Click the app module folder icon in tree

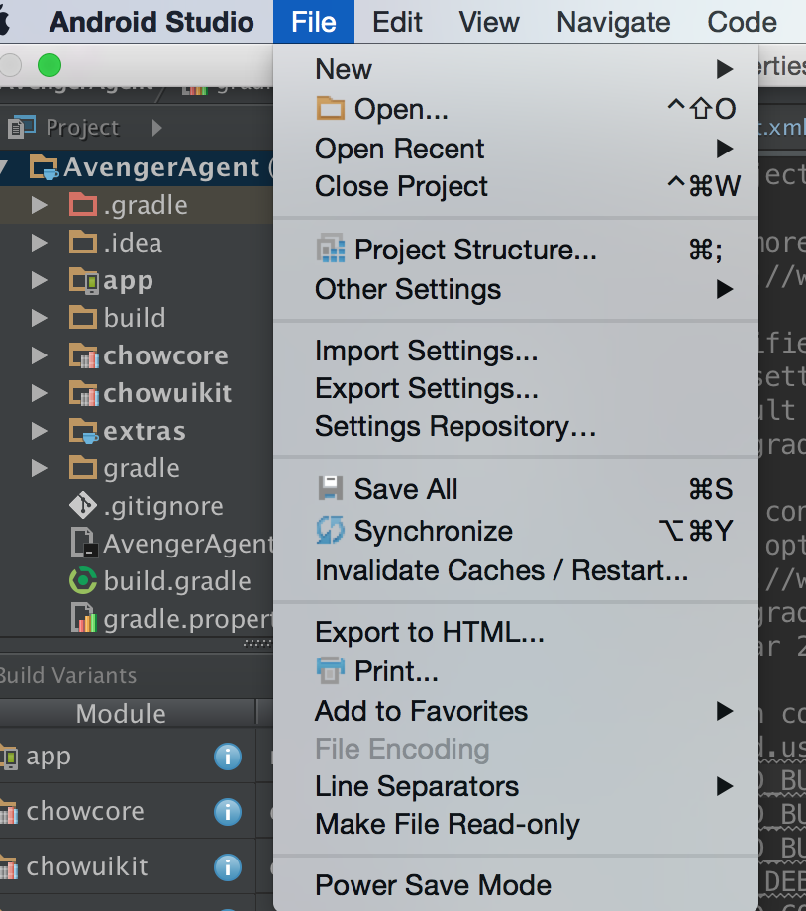coord(83,280)
